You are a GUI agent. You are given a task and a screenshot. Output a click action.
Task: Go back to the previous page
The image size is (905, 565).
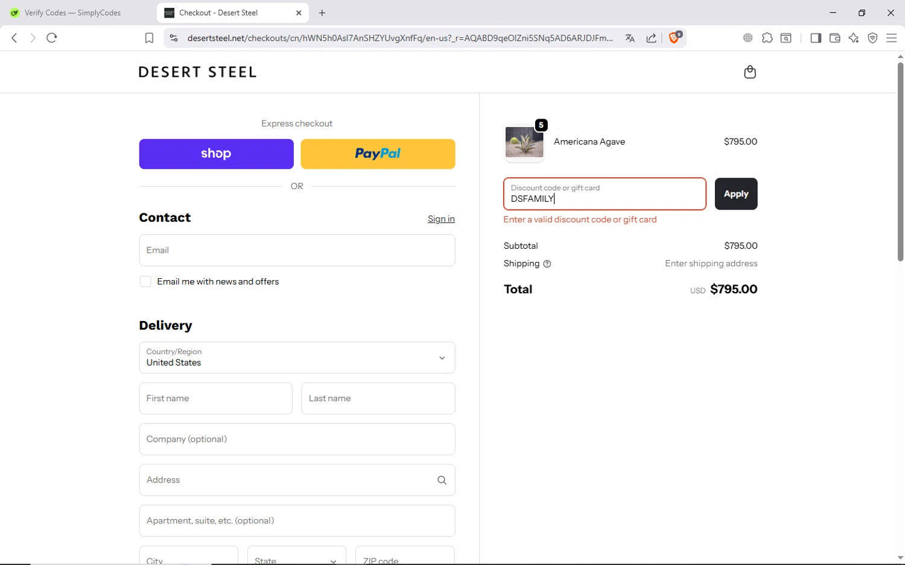tap(14, 38)
